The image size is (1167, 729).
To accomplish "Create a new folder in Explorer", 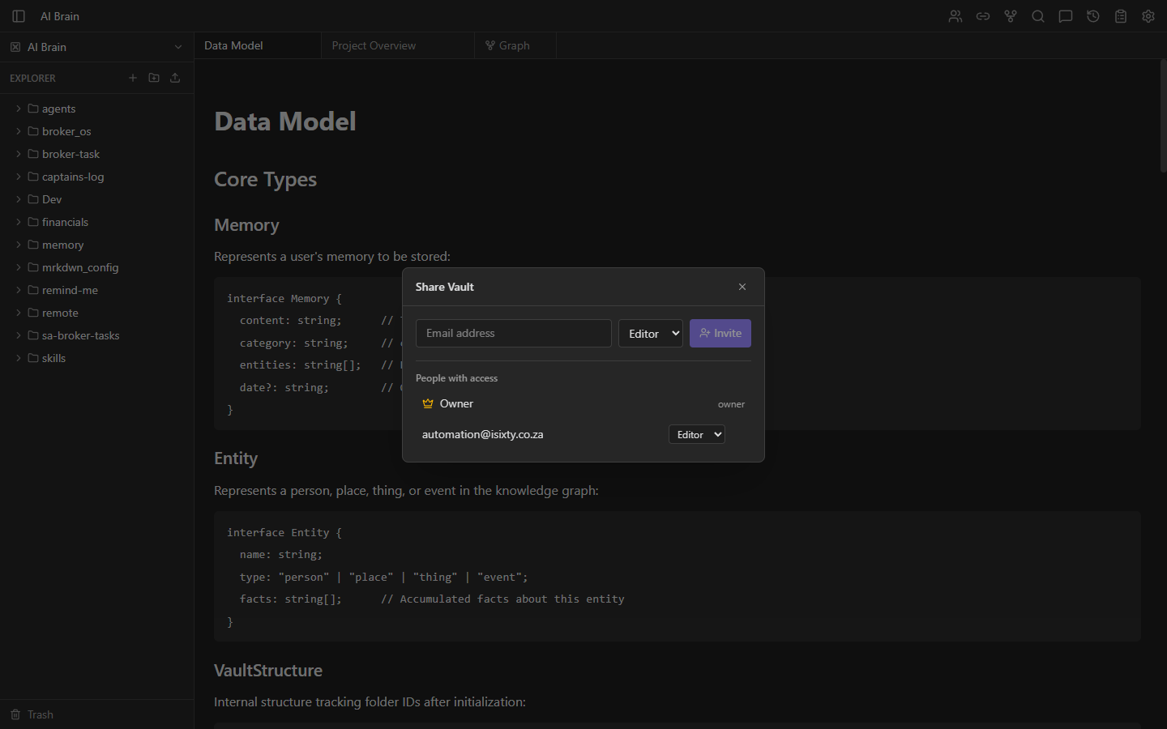I will pyautogui.click(x=154, y=77).
